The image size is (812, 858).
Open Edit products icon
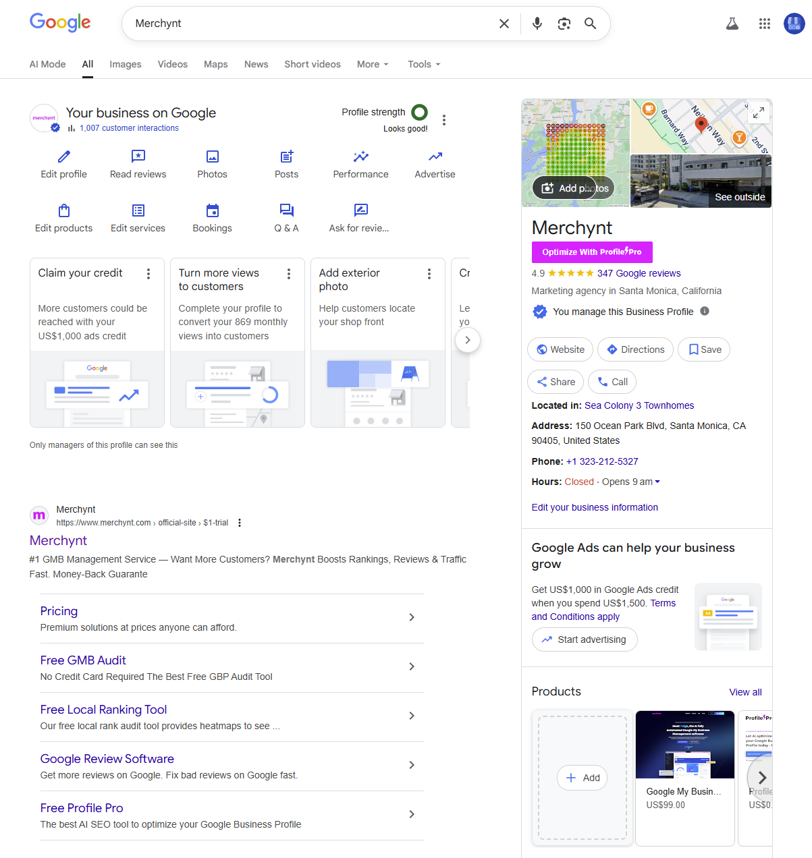[64, 210]
